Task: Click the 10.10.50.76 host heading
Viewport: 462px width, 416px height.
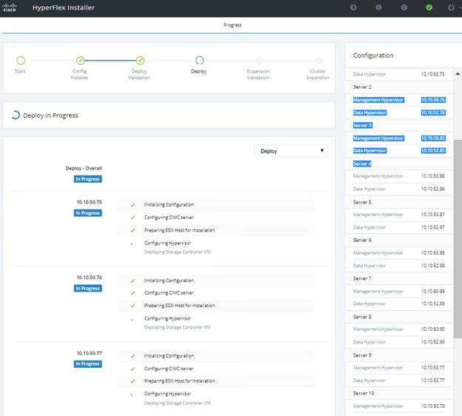Action: click(90, 278)
